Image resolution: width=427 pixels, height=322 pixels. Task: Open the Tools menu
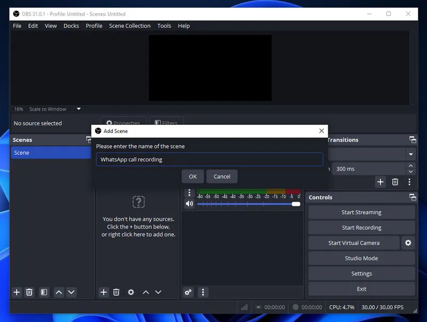164,26
